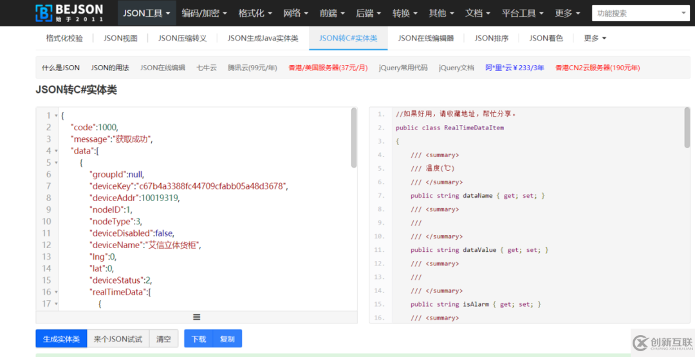Switch to 格式化校验 tab
The width and height of the screenshot is (695, 357).
click(64, 38)
